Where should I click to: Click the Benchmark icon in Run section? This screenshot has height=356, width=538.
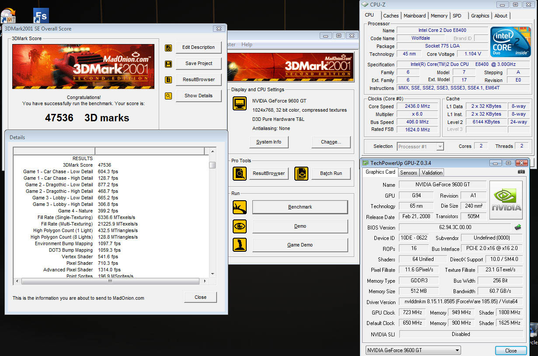point(240,207)
